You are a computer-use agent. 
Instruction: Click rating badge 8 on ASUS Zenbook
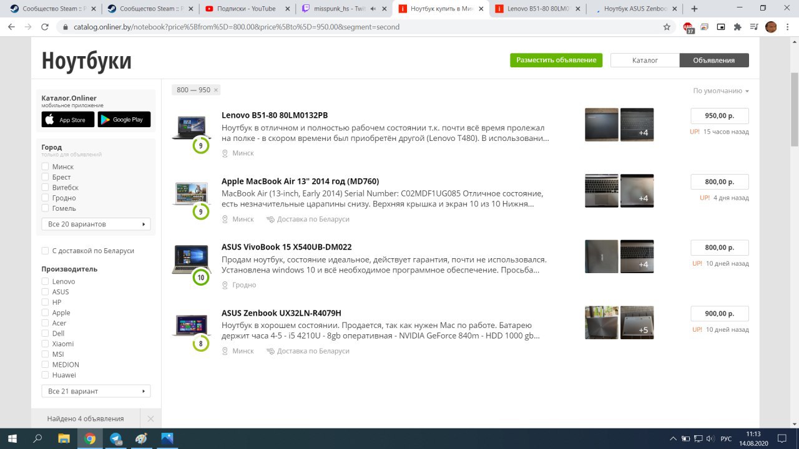pyautogui.click(x=201, y=344)
